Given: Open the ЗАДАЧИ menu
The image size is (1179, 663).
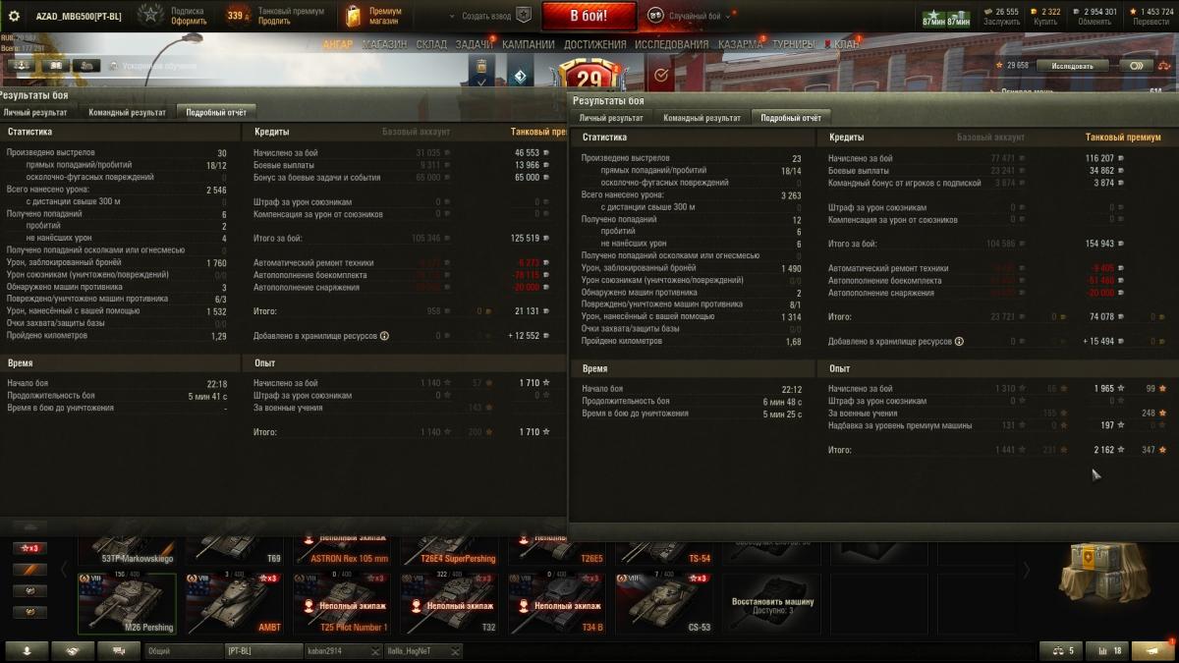Looking at the screenshot, I should [475, 44].
